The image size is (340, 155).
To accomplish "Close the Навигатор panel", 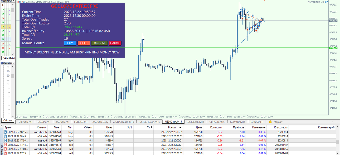I will point(13,63).
